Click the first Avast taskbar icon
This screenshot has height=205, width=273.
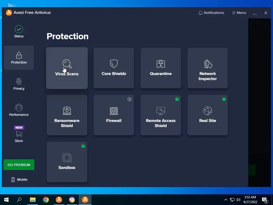pyautogui.click(x=59, y=200)
